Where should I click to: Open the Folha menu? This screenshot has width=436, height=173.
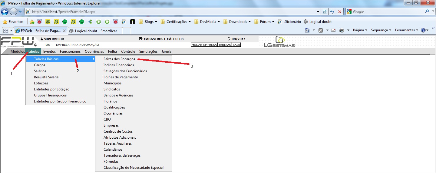point(112,52)
